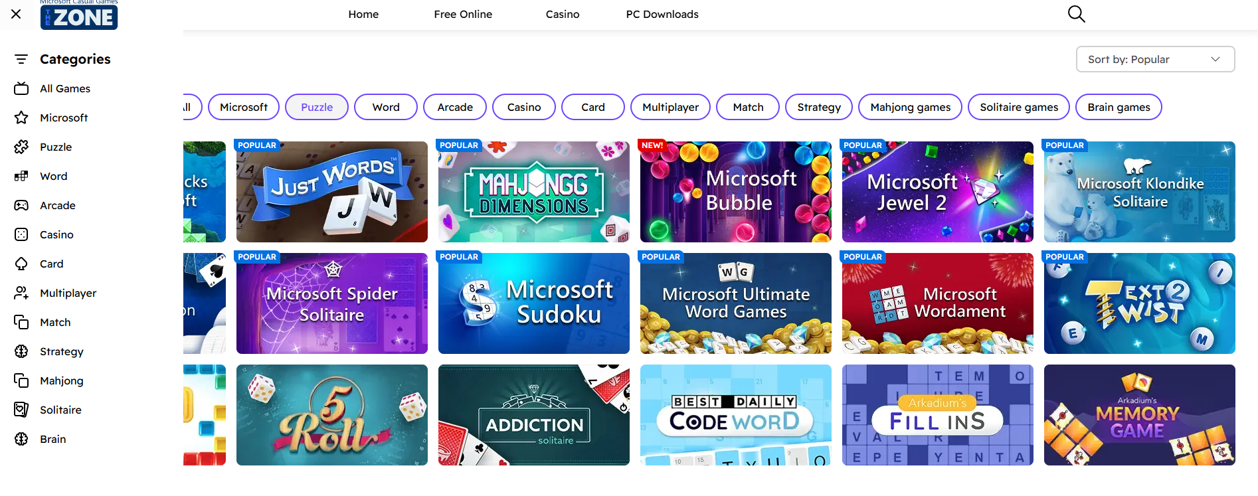Select the Match filter pill
The image size is (1258, 496).
pyautogui.click(x=748, y=107)
